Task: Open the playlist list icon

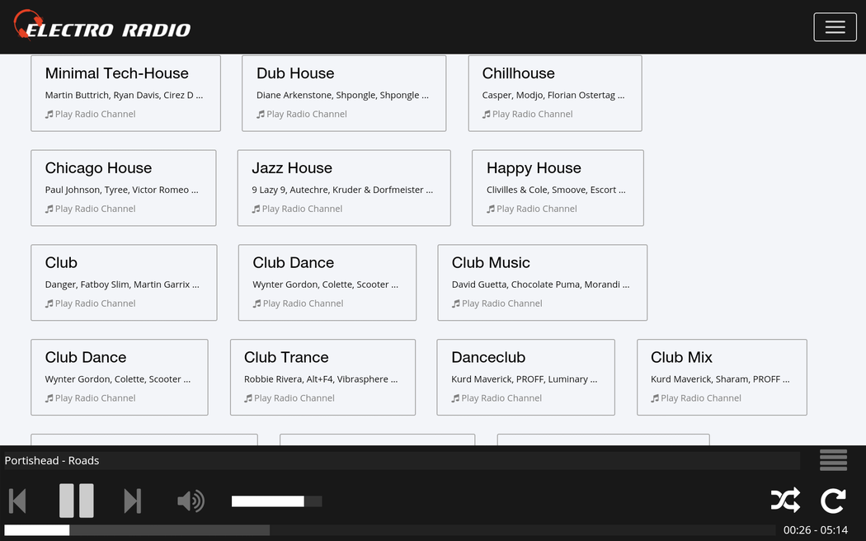Action: [833, 460]
